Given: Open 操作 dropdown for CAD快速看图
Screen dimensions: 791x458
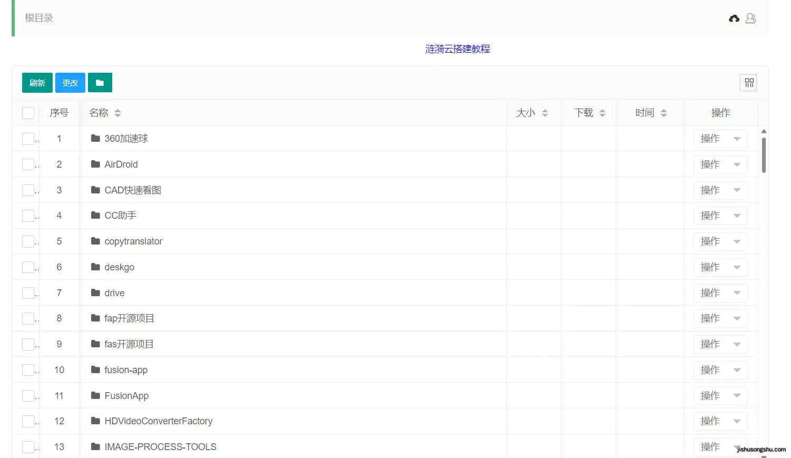Looking at the screenshot, I should [x=720, y=190].
